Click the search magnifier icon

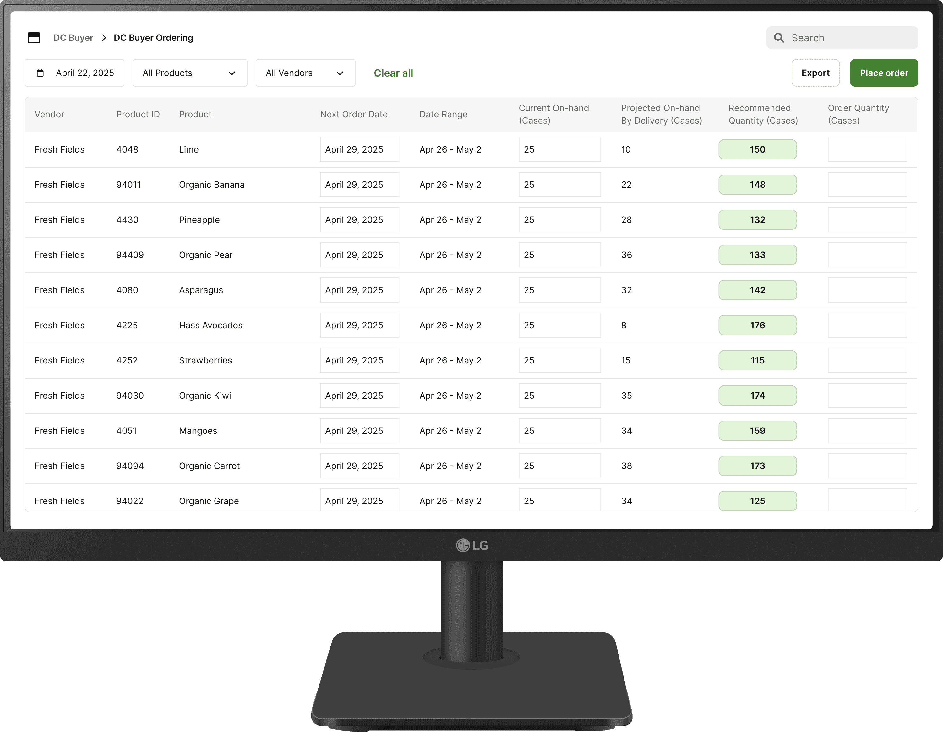tap(779, 38)
